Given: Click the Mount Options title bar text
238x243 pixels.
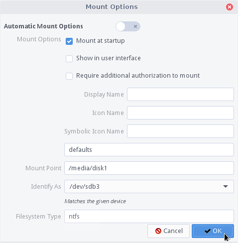Looking at the screenshot, I should point(112,7).
